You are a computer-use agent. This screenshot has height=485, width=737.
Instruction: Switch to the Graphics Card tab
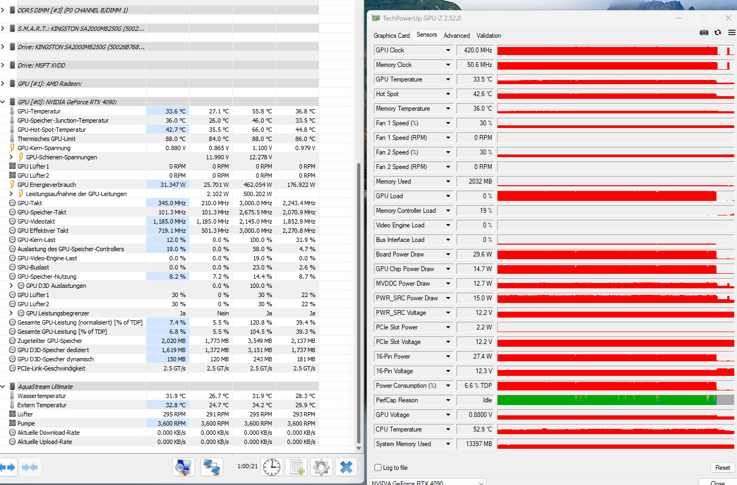(x=392, y=36)
